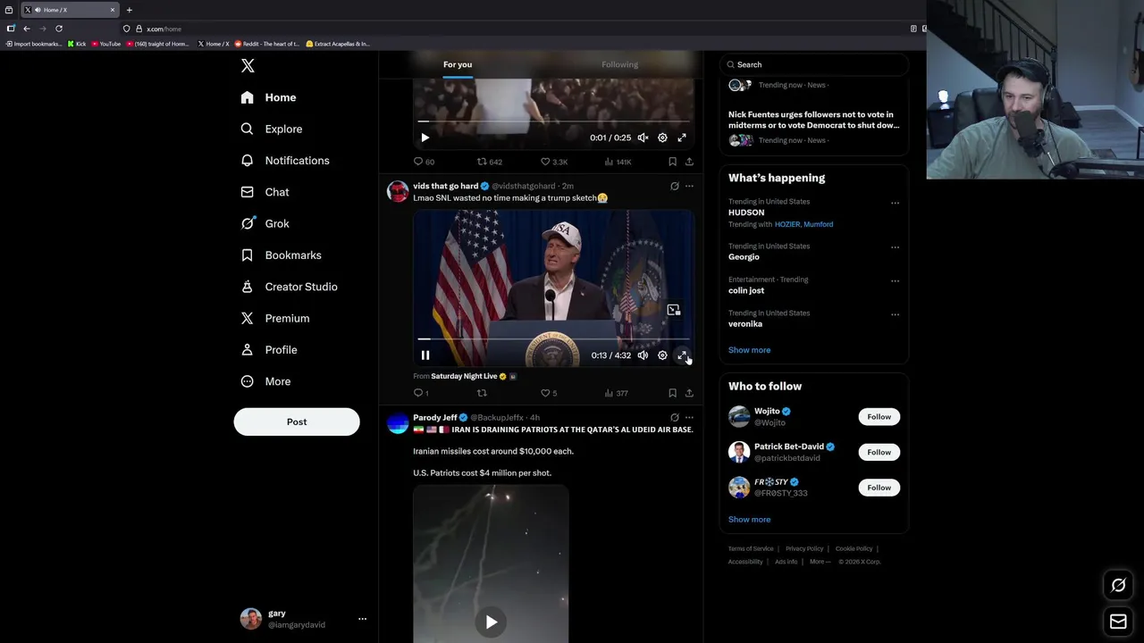View analytics showing 377 views
This screenshot has height=643, width=1144.
tap(617, 393)
